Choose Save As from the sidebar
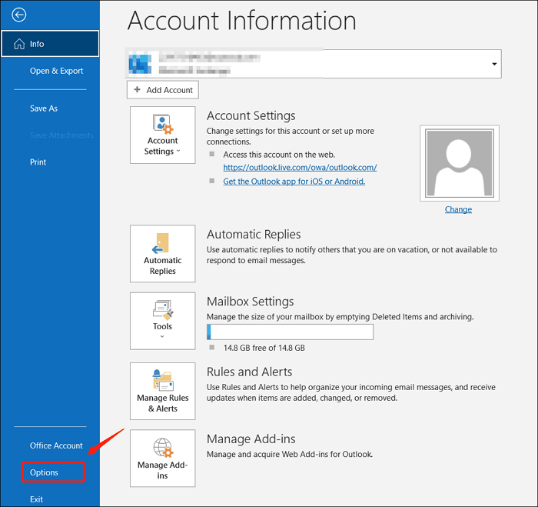The height and width of the screenshot is (507, 538). point(44,108)
